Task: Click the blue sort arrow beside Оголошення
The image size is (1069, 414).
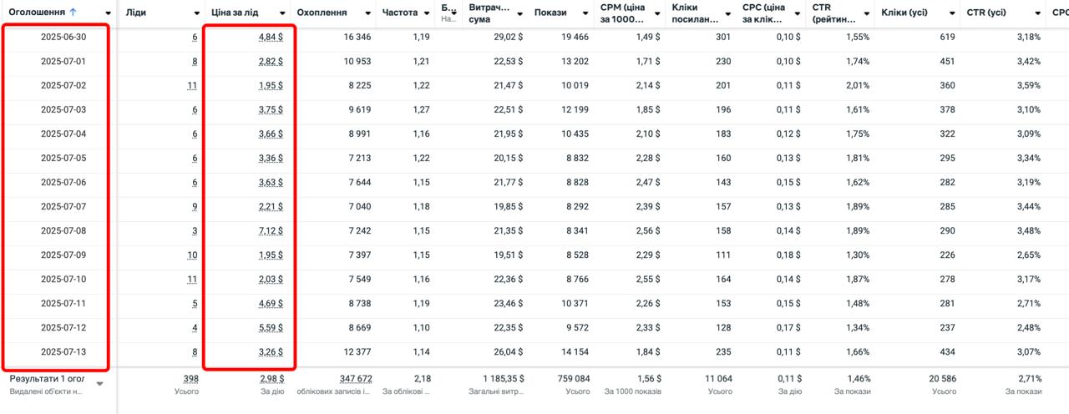Action: [73, 13]
